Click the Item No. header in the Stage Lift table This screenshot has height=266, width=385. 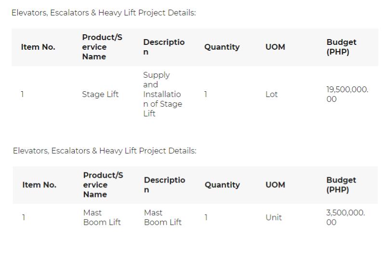pos(38,47)
